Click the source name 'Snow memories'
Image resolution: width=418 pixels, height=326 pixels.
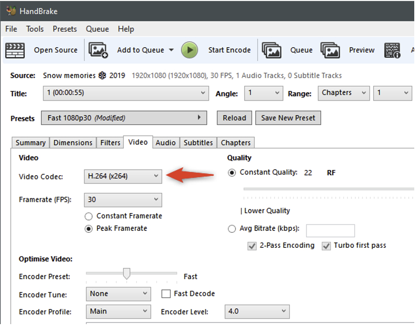pyautogui.click(x=69, y=75)
